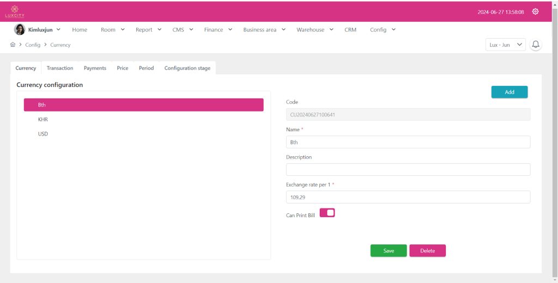This screenshot has height=283, width=558.
Task: Open the settings gear icon
Action: coord(535,11)
